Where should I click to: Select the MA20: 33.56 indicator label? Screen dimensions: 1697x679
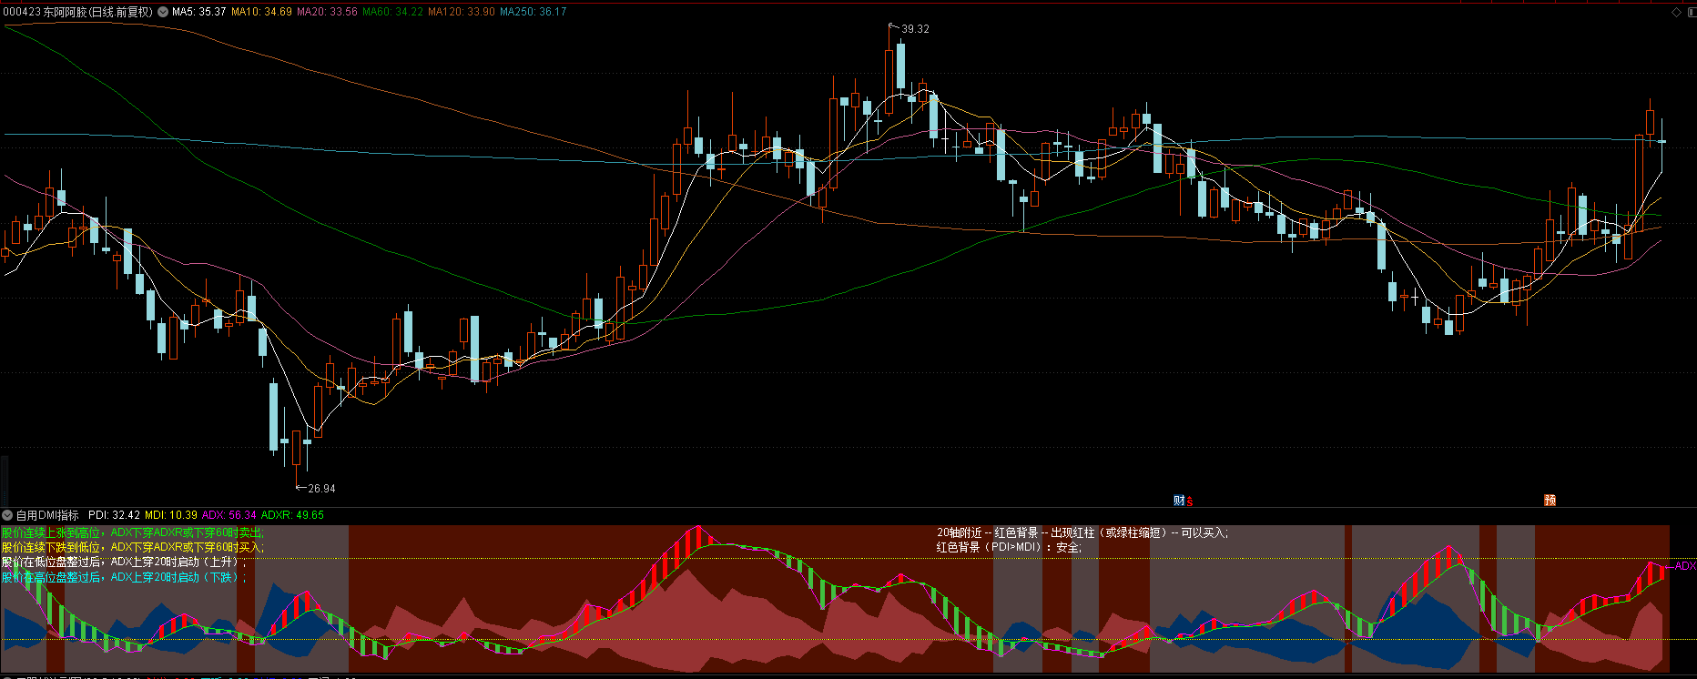327,12
